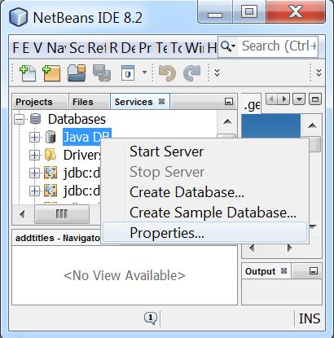
Task: Open the browser selection dropdown arrow
Action: pos(145,72)
